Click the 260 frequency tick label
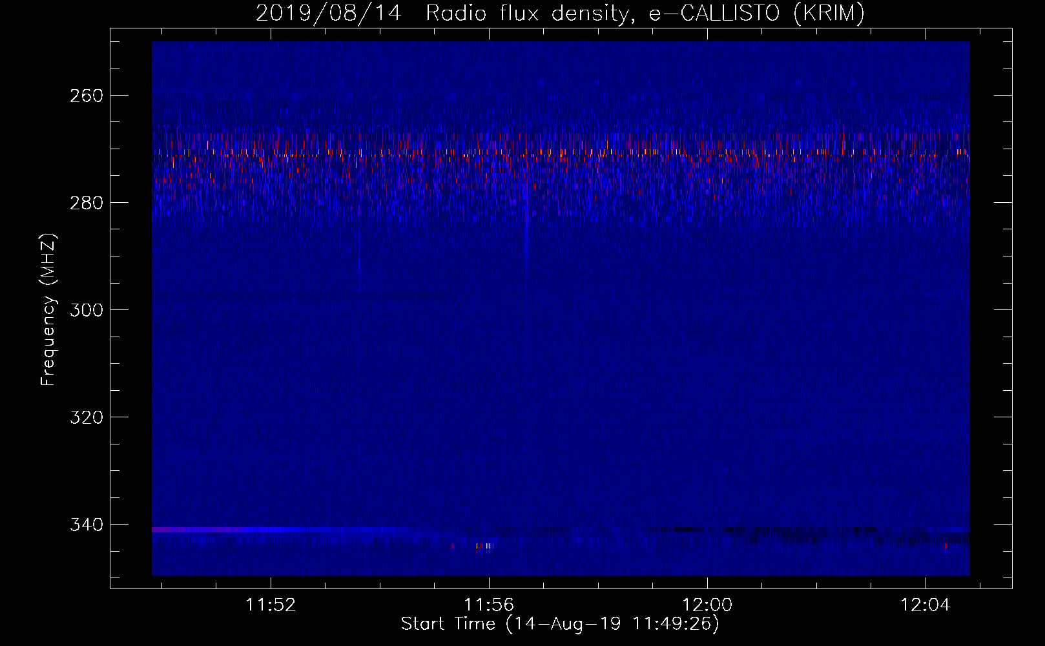This screenshot has height=646, width=1045. [87, 96]
